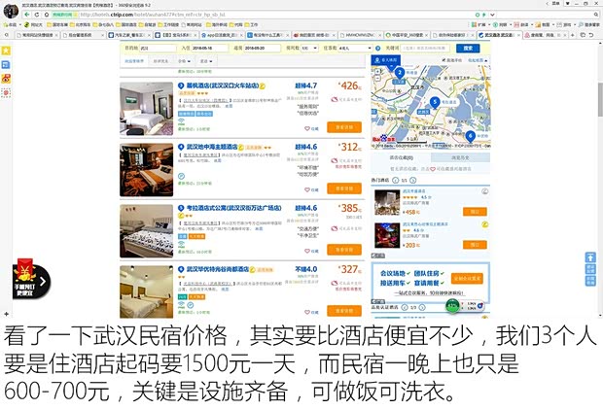Click the back-to-top arrow icon
603x410 pixels.
tap(589, 257)
